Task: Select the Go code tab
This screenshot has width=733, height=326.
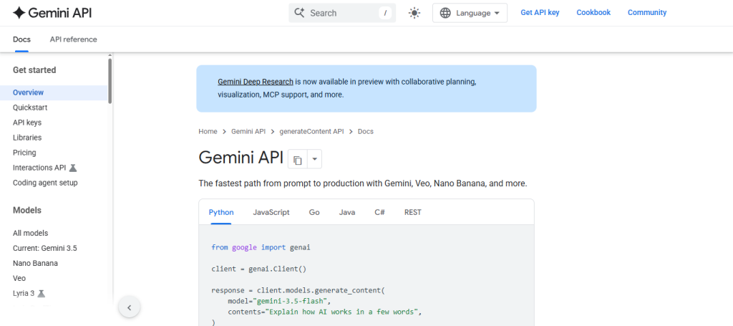Action: pos(314,212)
